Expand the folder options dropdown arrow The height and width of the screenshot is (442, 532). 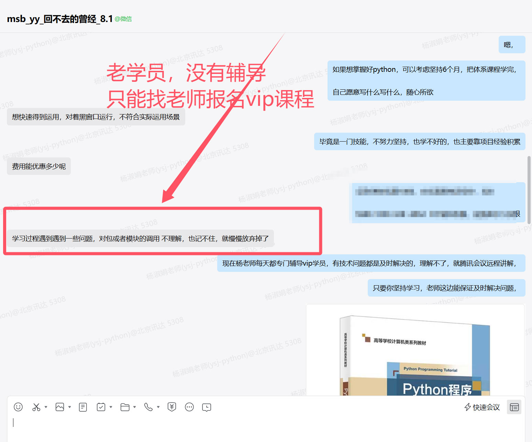[135, 407]
